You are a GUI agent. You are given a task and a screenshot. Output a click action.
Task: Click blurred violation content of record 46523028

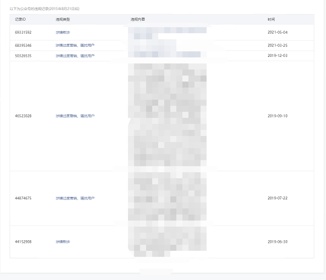point(167,116)
